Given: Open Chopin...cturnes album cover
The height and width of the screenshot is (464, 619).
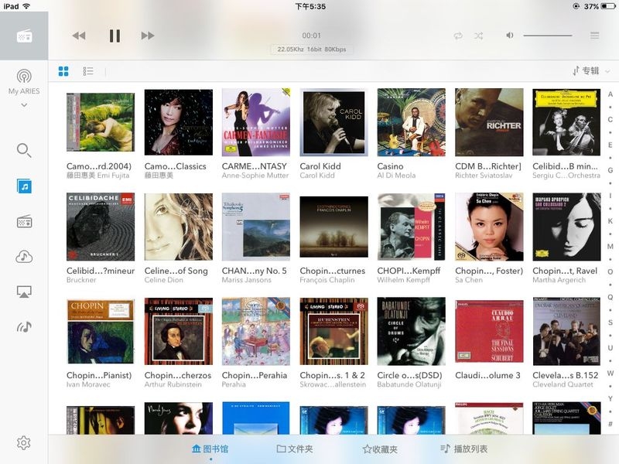Looking at the screenshot, I should (333, 227).
